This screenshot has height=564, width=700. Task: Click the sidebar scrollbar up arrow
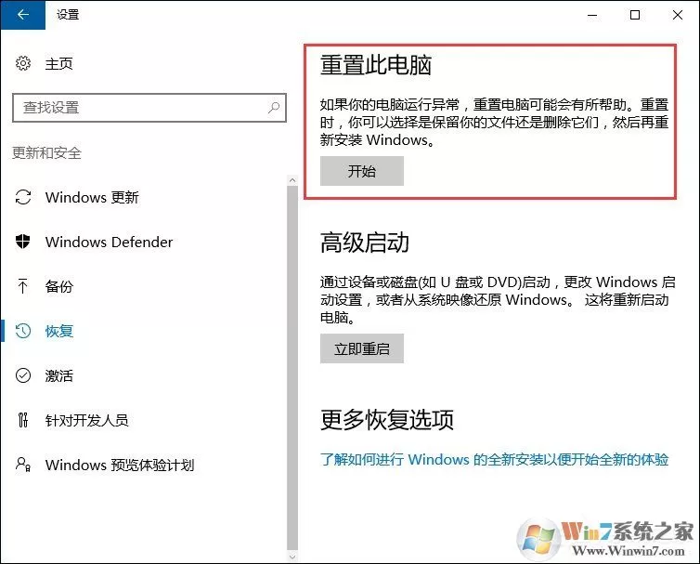point(292,180)
